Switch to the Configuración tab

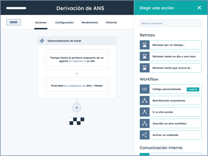click(64, 22)
